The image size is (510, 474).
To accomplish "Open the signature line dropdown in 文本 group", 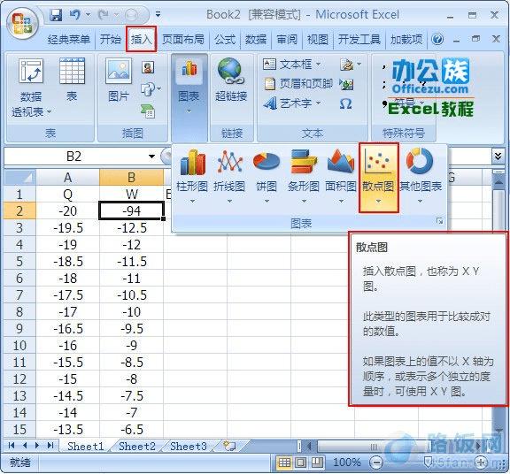I will pyautogui.click(x=359, y=64).
